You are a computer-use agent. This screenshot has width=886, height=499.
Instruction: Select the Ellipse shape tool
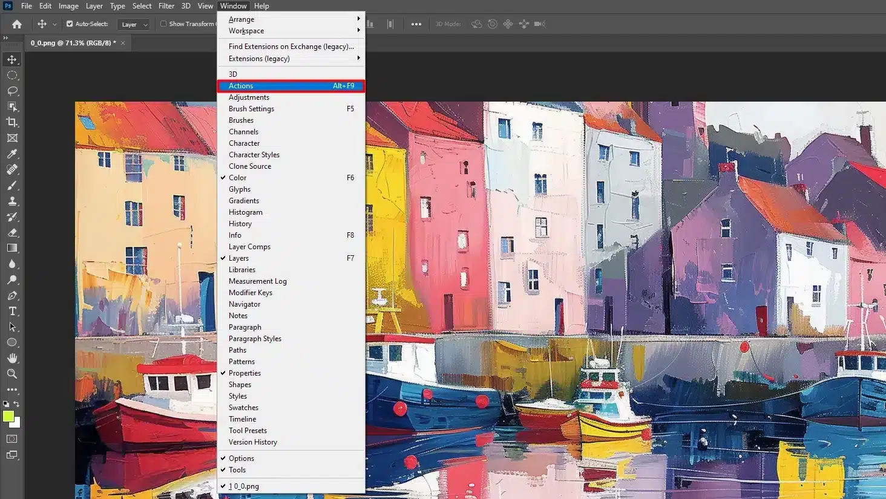coord(12,342)
